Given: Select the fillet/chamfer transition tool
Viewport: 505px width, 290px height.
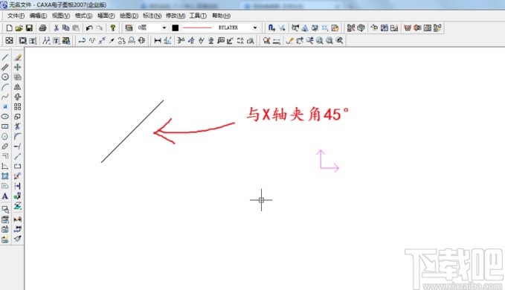Looking at the screenshot, I should coord(17,137).
